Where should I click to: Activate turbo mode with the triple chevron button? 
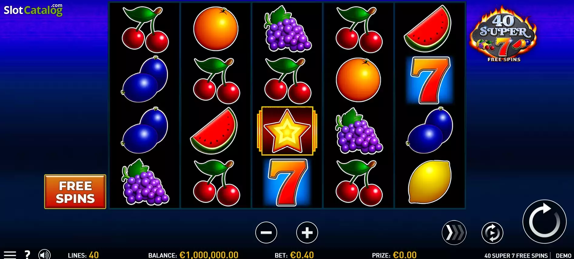454,233
